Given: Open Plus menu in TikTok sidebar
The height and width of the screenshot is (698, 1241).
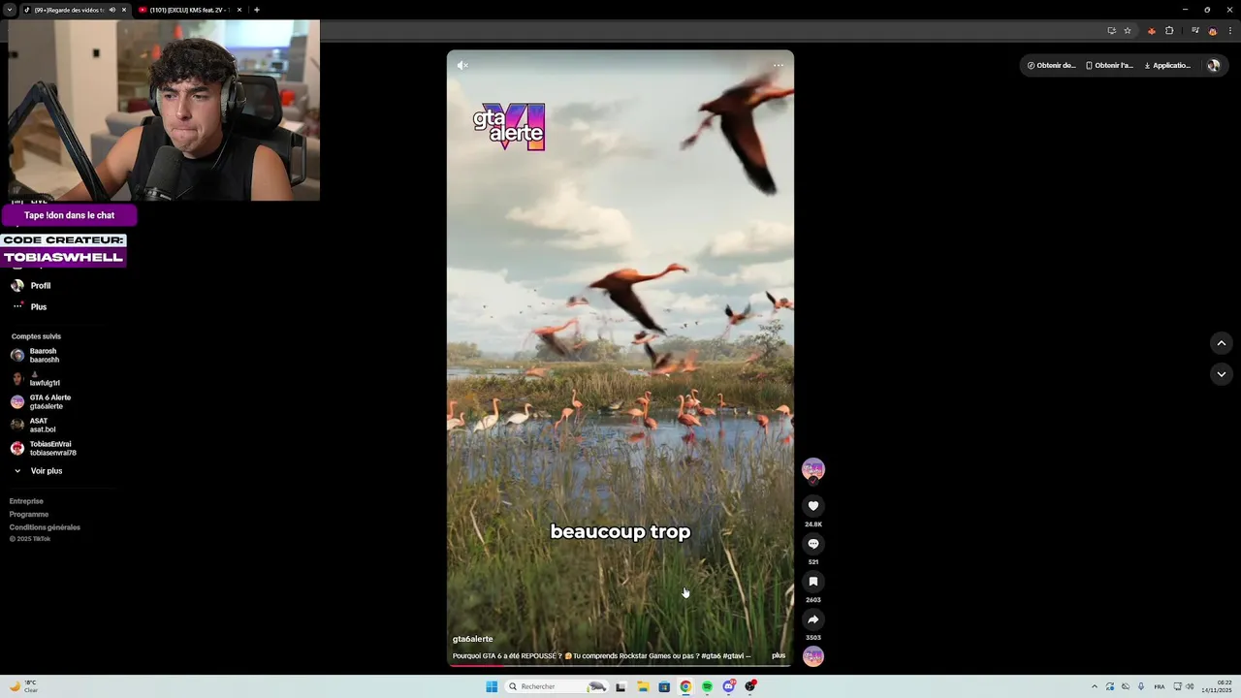Looking at the screenshot, I should (29, 306).
